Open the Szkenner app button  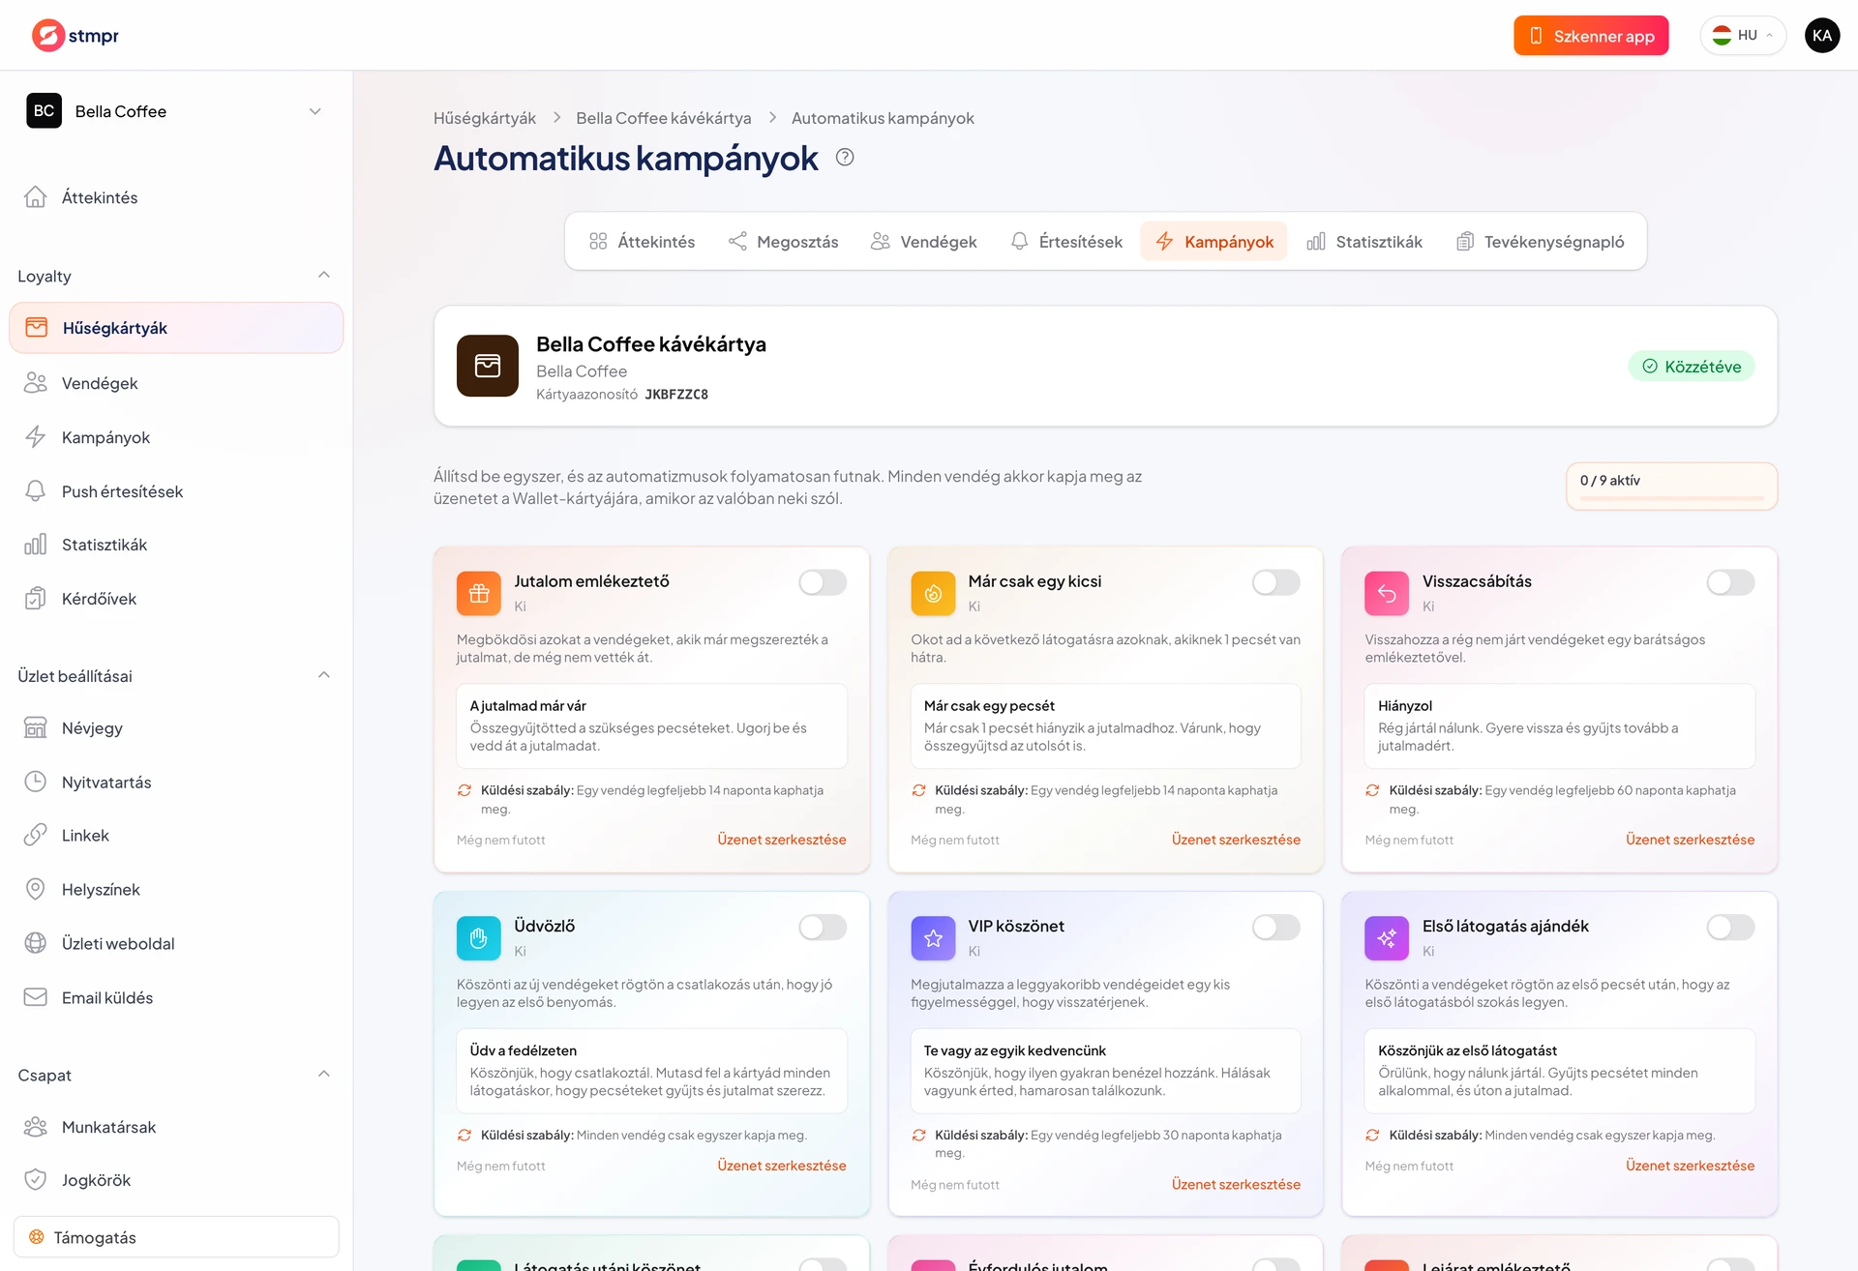point(1591,36)
